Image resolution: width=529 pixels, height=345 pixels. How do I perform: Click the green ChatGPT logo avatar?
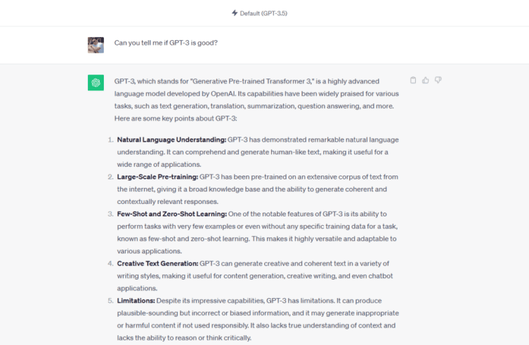[x=96, y=82]
